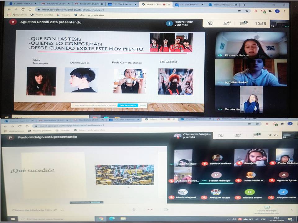Click Dejar de compartir button
The height and width of the screenshot is (223, 298).
pyautogui.click(x=128, y=105)
